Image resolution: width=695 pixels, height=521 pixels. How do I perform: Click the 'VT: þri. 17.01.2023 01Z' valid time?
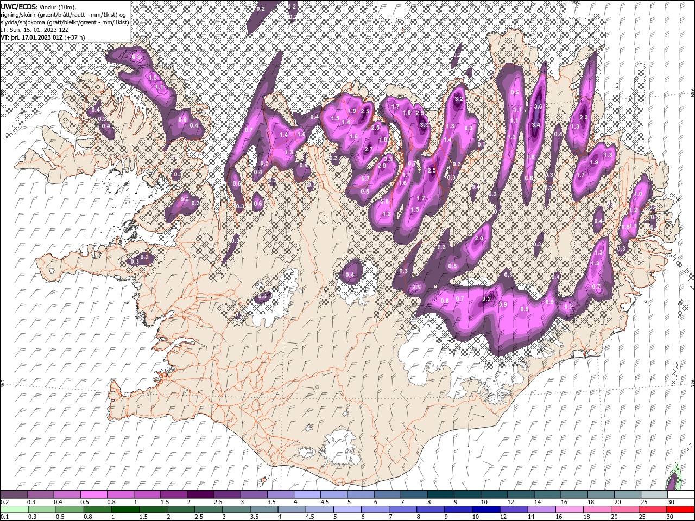click(x=31, y=37)
